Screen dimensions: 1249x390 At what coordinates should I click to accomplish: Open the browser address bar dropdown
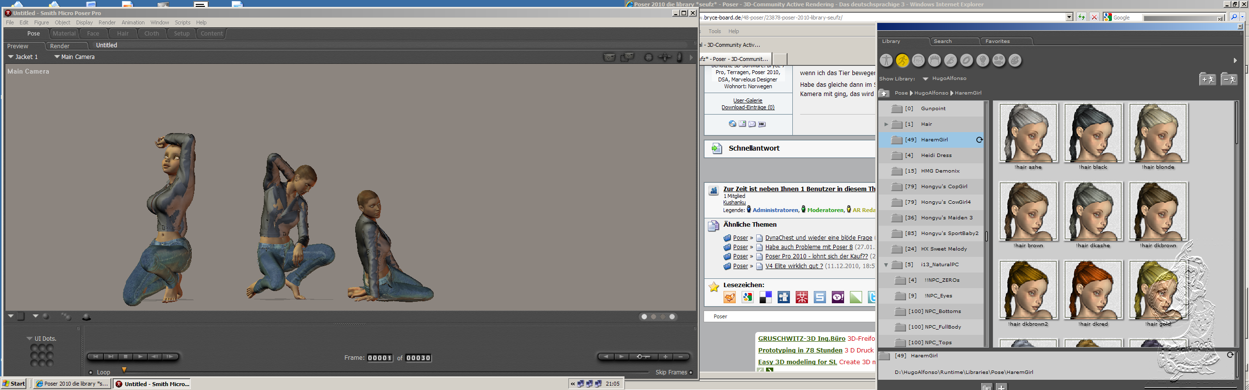[1069, 17]
